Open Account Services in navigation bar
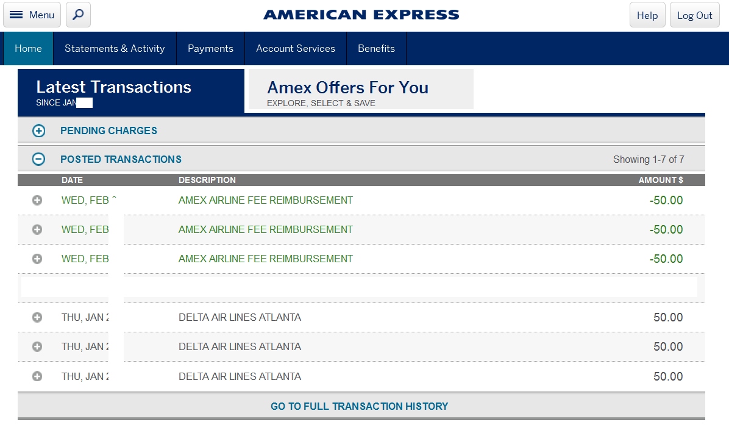 tap(296, 49)
